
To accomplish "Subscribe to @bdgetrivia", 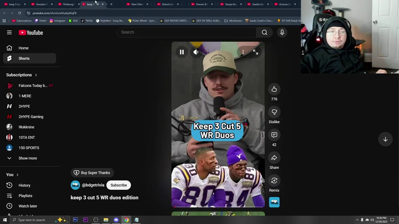I will pyautogui.click(x=119, y=185).
